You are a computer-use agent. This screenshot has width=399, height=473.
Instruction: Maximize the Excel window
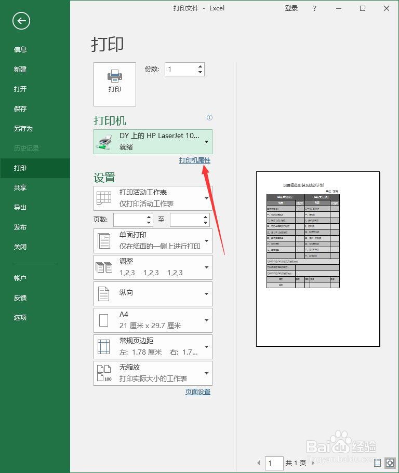363,8
